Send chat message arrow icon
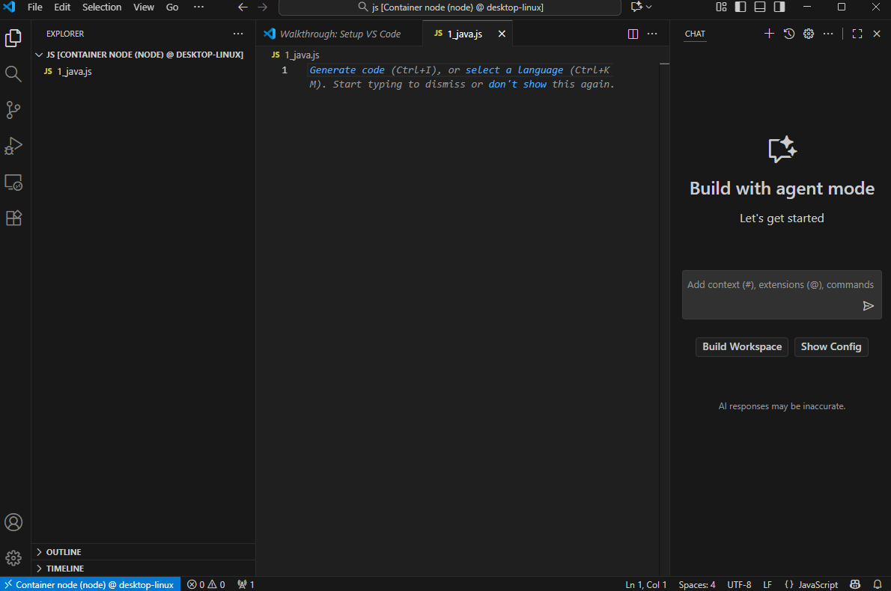The width and height of the screenshot is (891, 591). [x=868, y=306]
